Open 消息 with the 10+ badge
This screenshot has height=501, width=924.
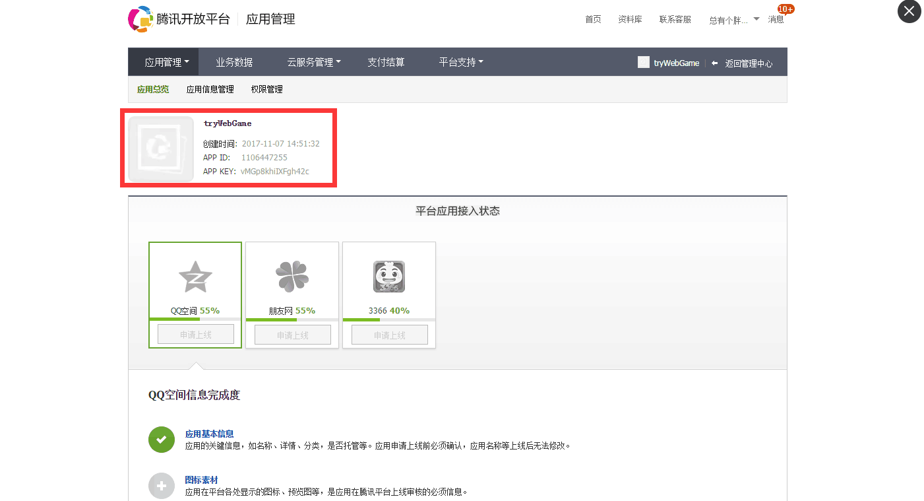click(x=776, y=19)
